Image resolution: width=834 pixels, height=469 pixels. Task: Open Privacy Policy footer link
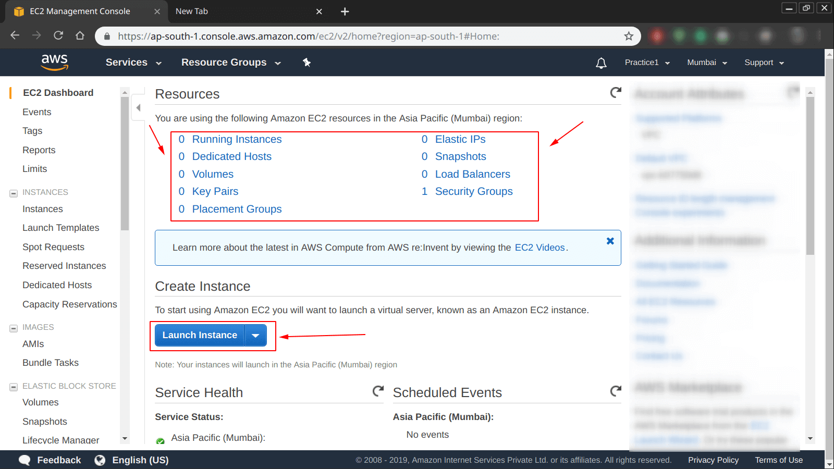[x=713, y=460]
